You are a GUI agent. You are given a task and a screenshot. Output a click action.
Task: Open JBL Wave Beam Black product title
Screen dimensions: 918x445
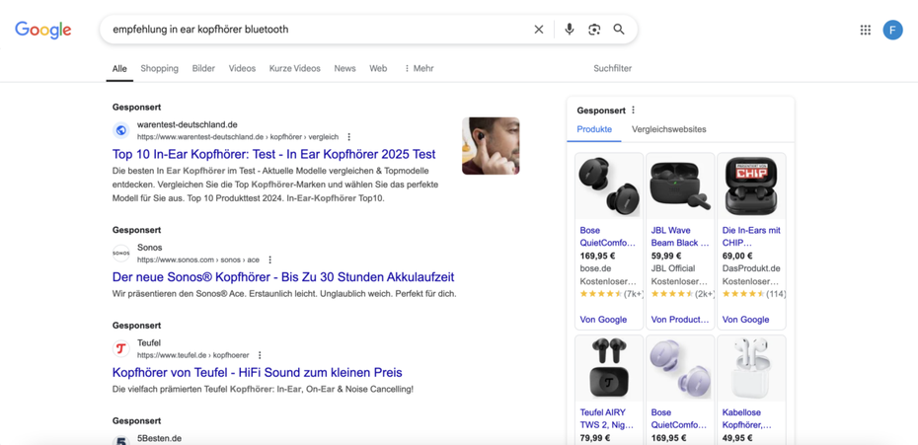pyautogui.click(x=680, y=237)
